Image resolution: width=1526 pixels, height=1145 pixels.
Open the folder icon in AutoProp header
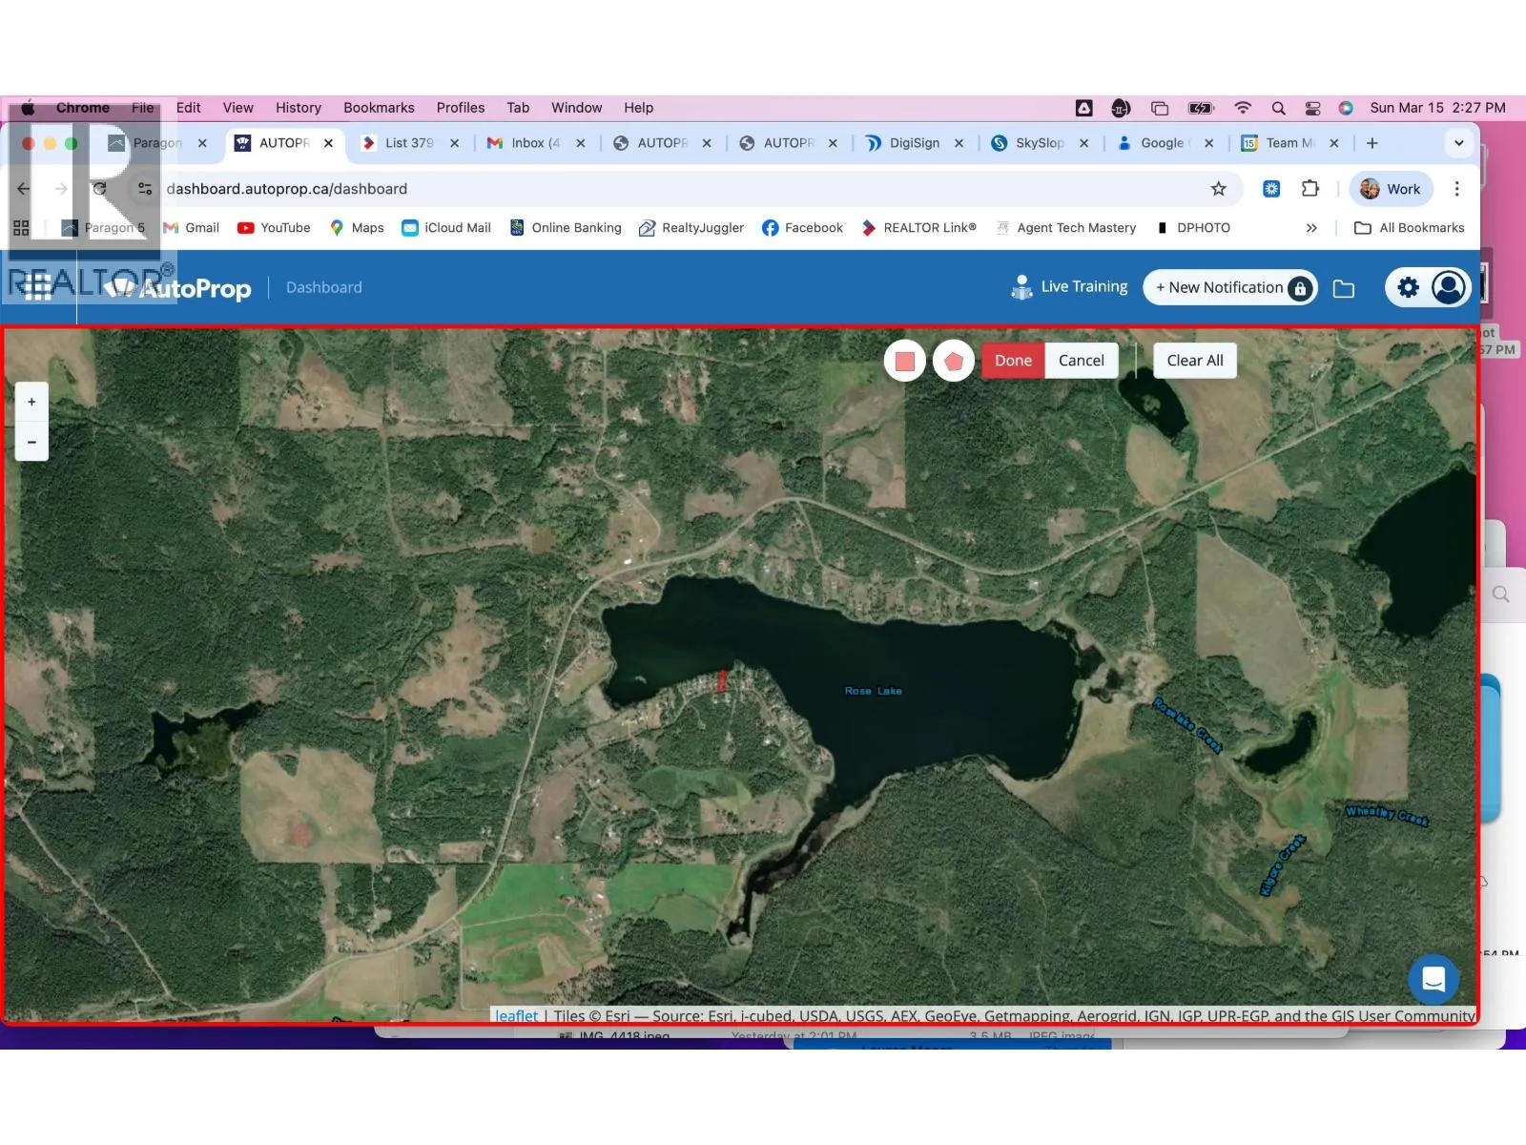tap(1343, 288)
